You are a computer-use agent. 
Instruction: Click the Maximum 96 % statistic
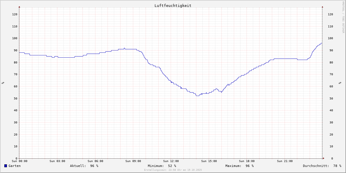coord(239,166)
